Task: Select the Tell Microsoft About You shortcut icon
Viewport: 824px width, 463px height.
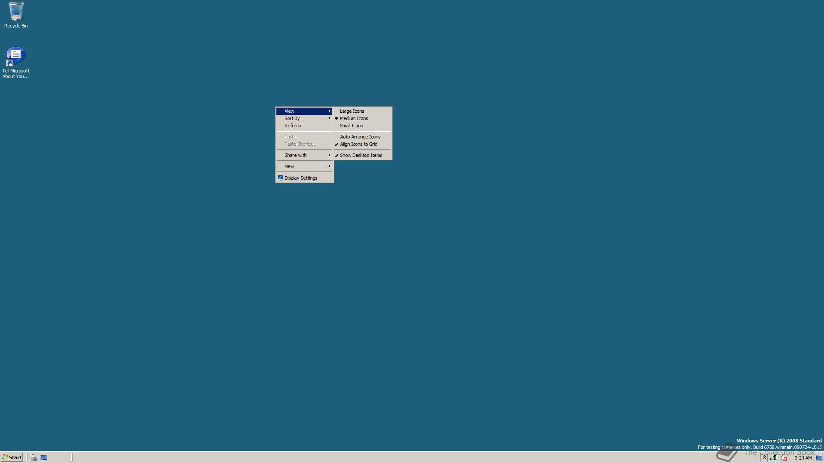Action: [16, 63]
